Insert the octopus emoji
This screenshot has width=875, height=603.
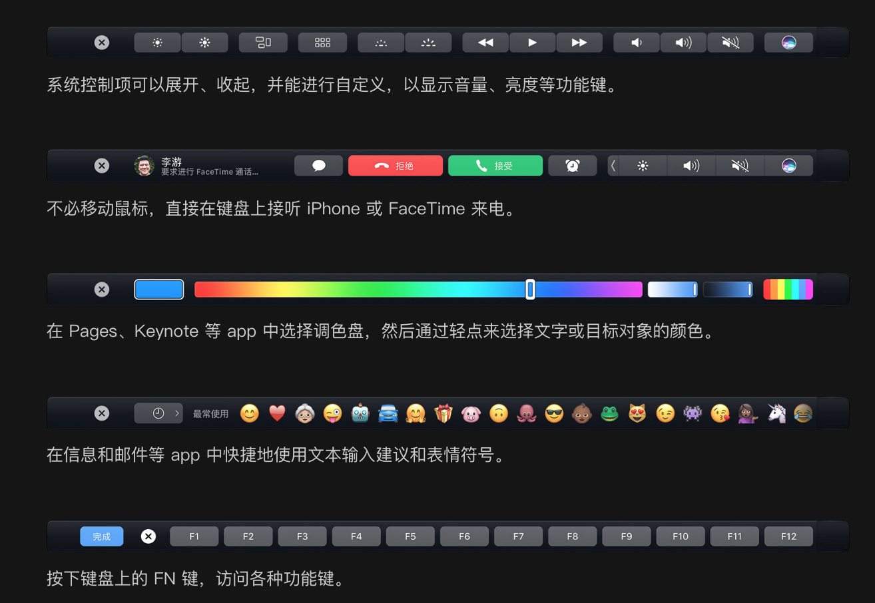(527, 413)
